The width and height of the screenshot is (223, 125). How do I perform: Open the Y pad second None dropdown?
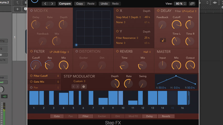pyautogui.click(x=121, y=43)
